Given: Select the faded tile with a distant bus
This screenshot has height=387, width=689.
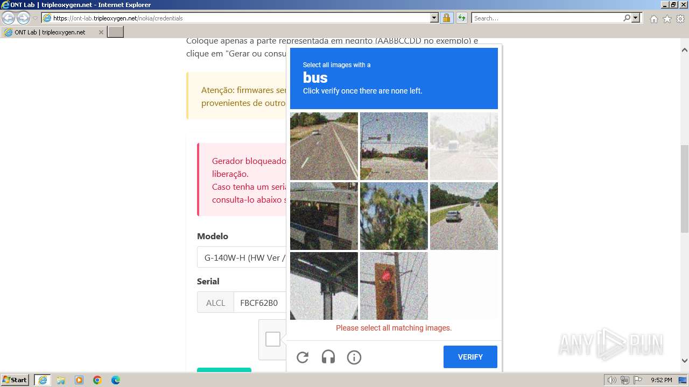Looking at the screenshot, I should pyautogui.click(x=464, y=146).
